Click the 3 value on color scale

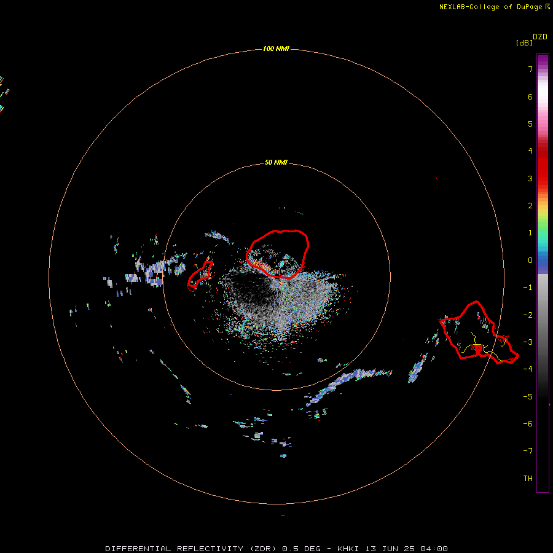point(530,178)
